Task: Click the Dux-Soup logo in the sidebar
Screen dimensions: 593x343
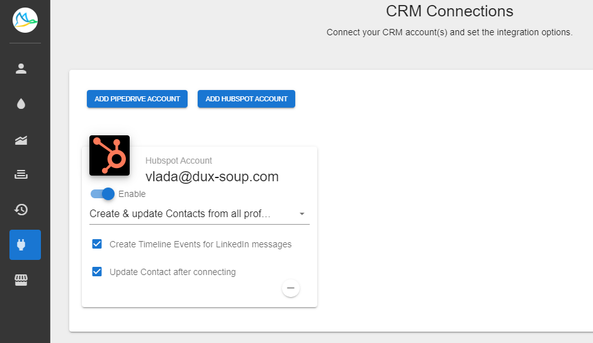Action: coord(25,20)
